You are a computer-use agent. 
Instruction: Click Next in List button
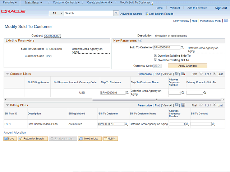pyautogui.click(x=90, y=139)
